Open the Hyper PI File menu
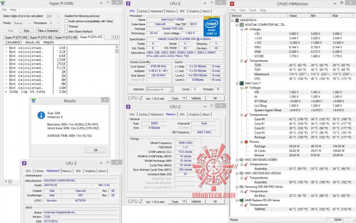The image size is (356, 223). point(4,10)
